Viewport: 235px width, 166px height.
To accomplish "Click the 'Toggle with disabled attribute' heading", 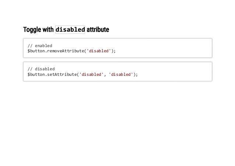I will 66,29.
